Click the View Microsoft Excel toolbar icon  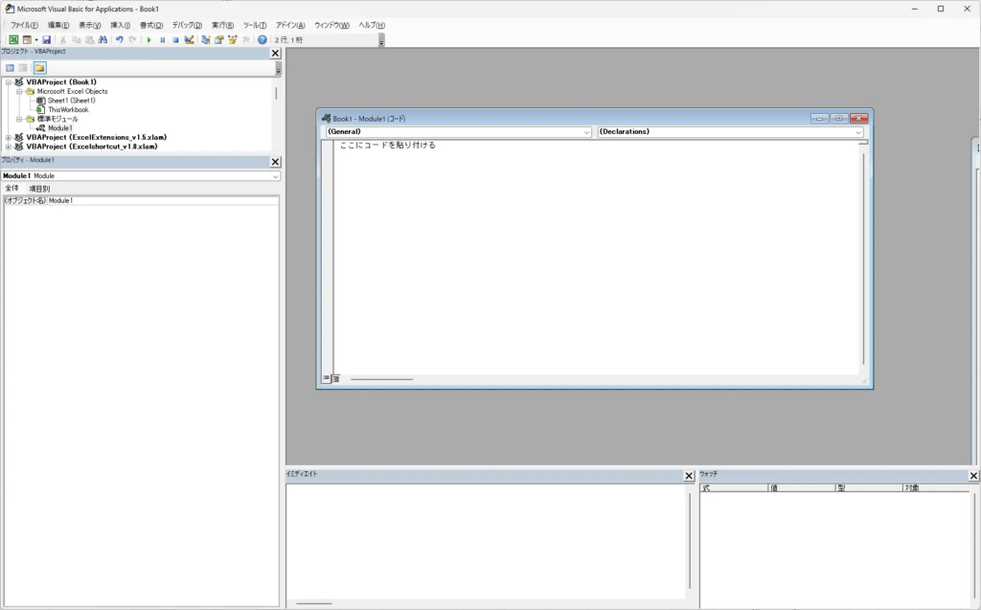[13, 40]
